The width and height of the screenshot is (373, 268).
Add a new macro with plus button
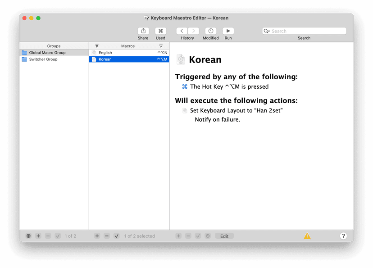tap(97, 236)
